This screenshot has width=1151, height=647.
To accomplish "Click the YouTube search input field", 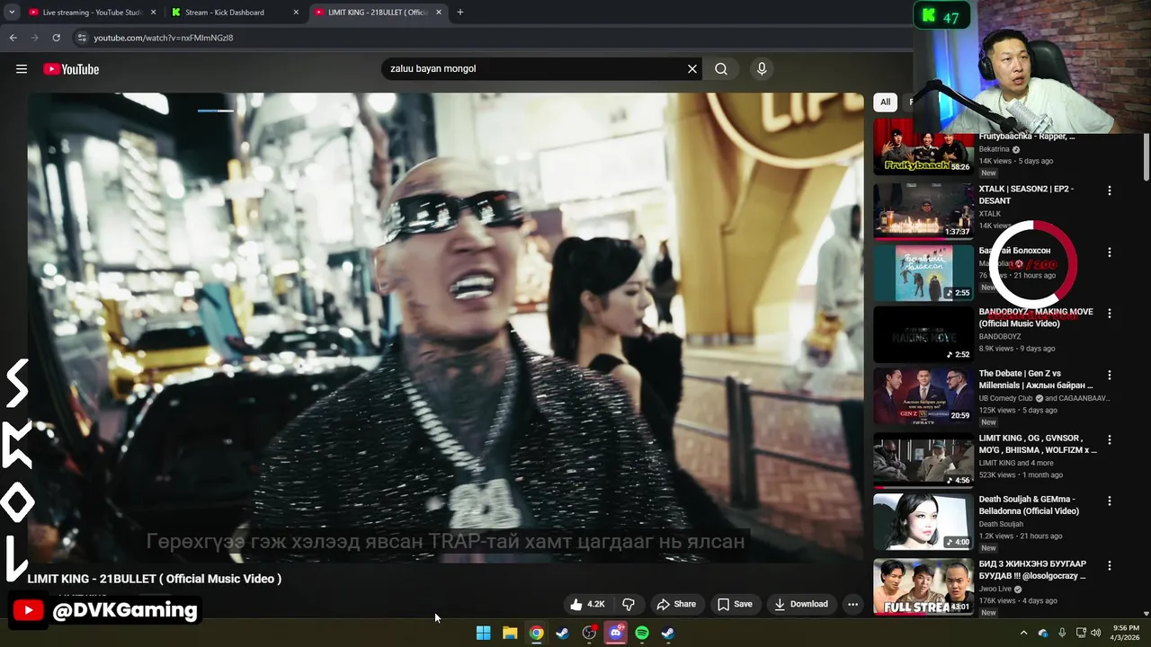I will tap(535, 69).
